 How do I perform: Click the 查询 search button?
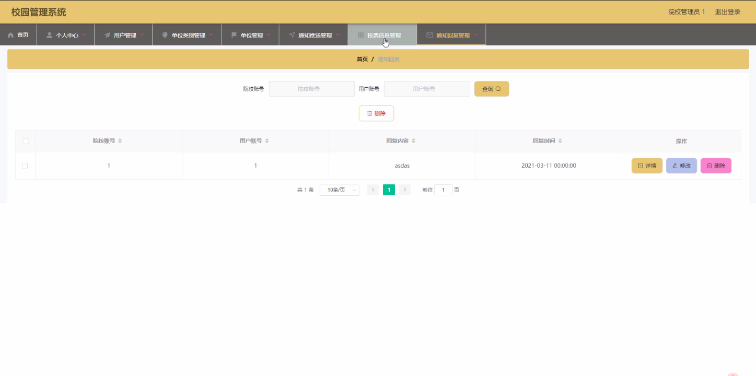[x=492, y=89]
